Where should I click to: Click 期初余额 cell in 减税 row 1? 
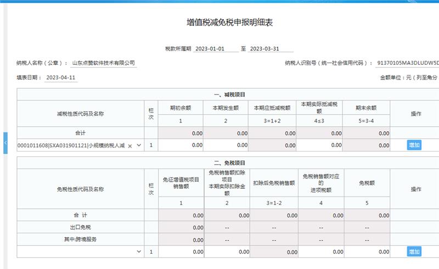pos(181,145)
